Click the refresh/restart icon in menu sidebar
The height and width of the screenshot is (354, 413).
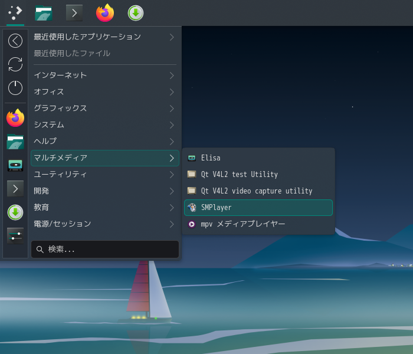tap(15, 64)
